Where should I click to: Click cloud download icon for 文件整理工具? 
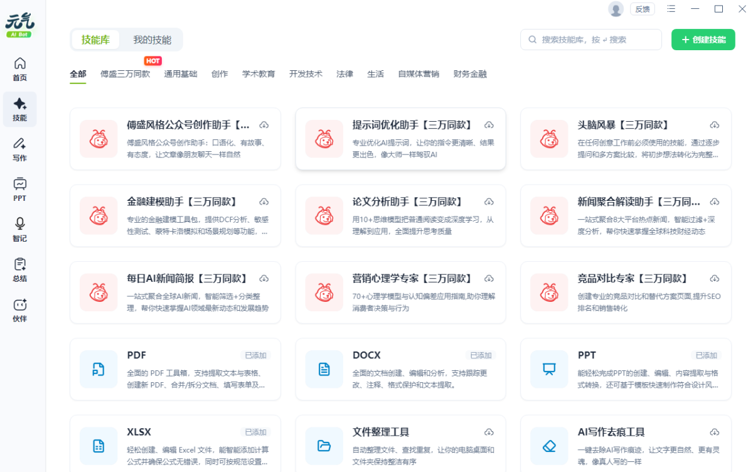click(x=489, y=432)
